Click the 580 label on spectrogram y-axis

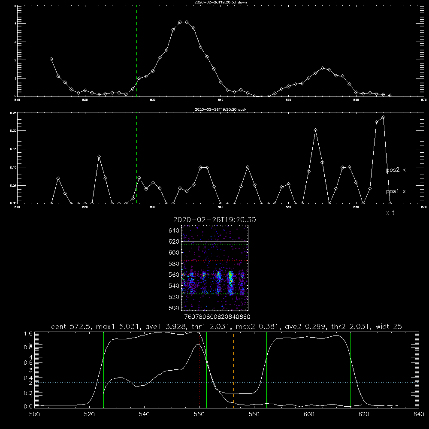point(174,264)
